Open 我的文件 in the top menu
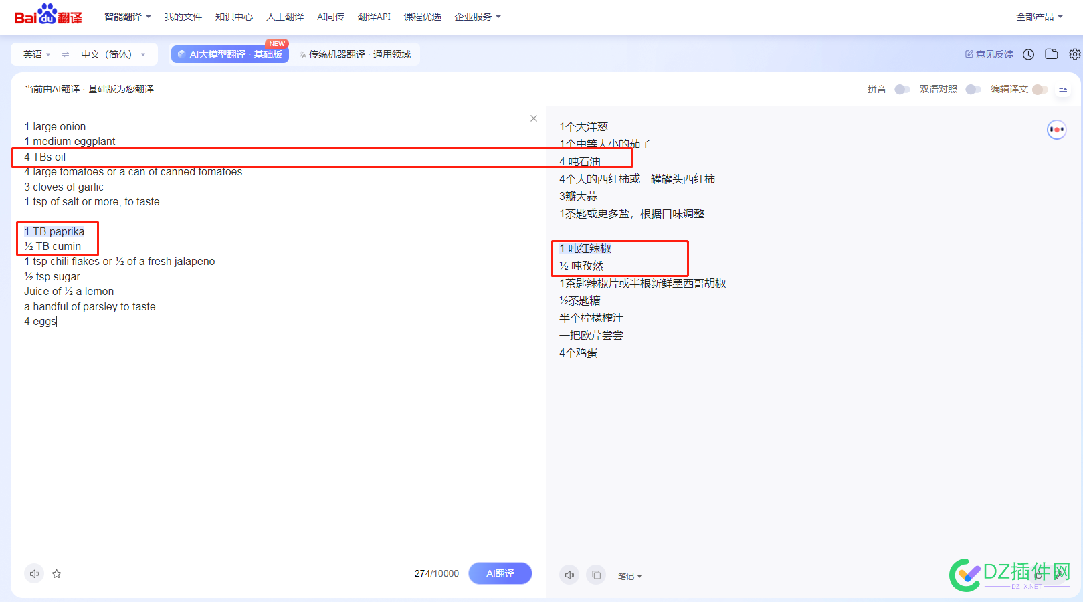This screenshot has height=602, width=1083. [x=183, y=17]
